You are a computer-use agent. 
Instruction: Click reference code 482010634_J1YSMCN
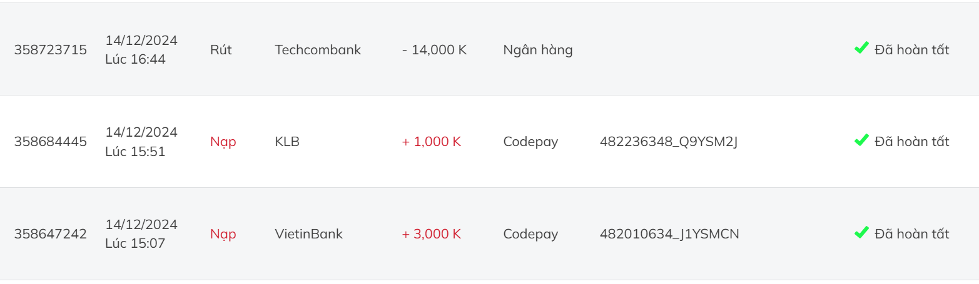[x=669, y=234]
